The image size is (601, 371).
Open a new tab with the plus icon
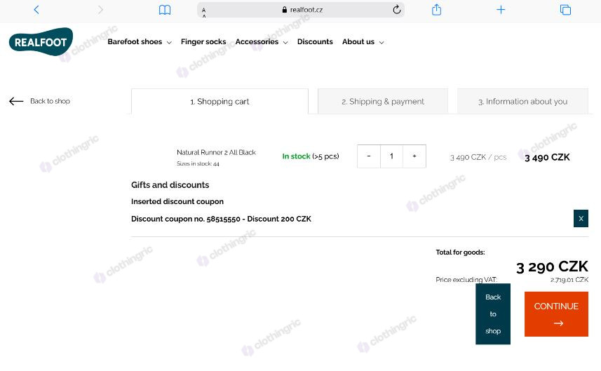coord(501,10)
